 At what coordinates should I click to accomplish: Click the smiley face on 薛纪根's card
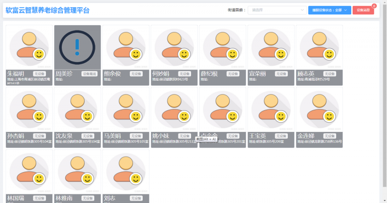[232, 54]
